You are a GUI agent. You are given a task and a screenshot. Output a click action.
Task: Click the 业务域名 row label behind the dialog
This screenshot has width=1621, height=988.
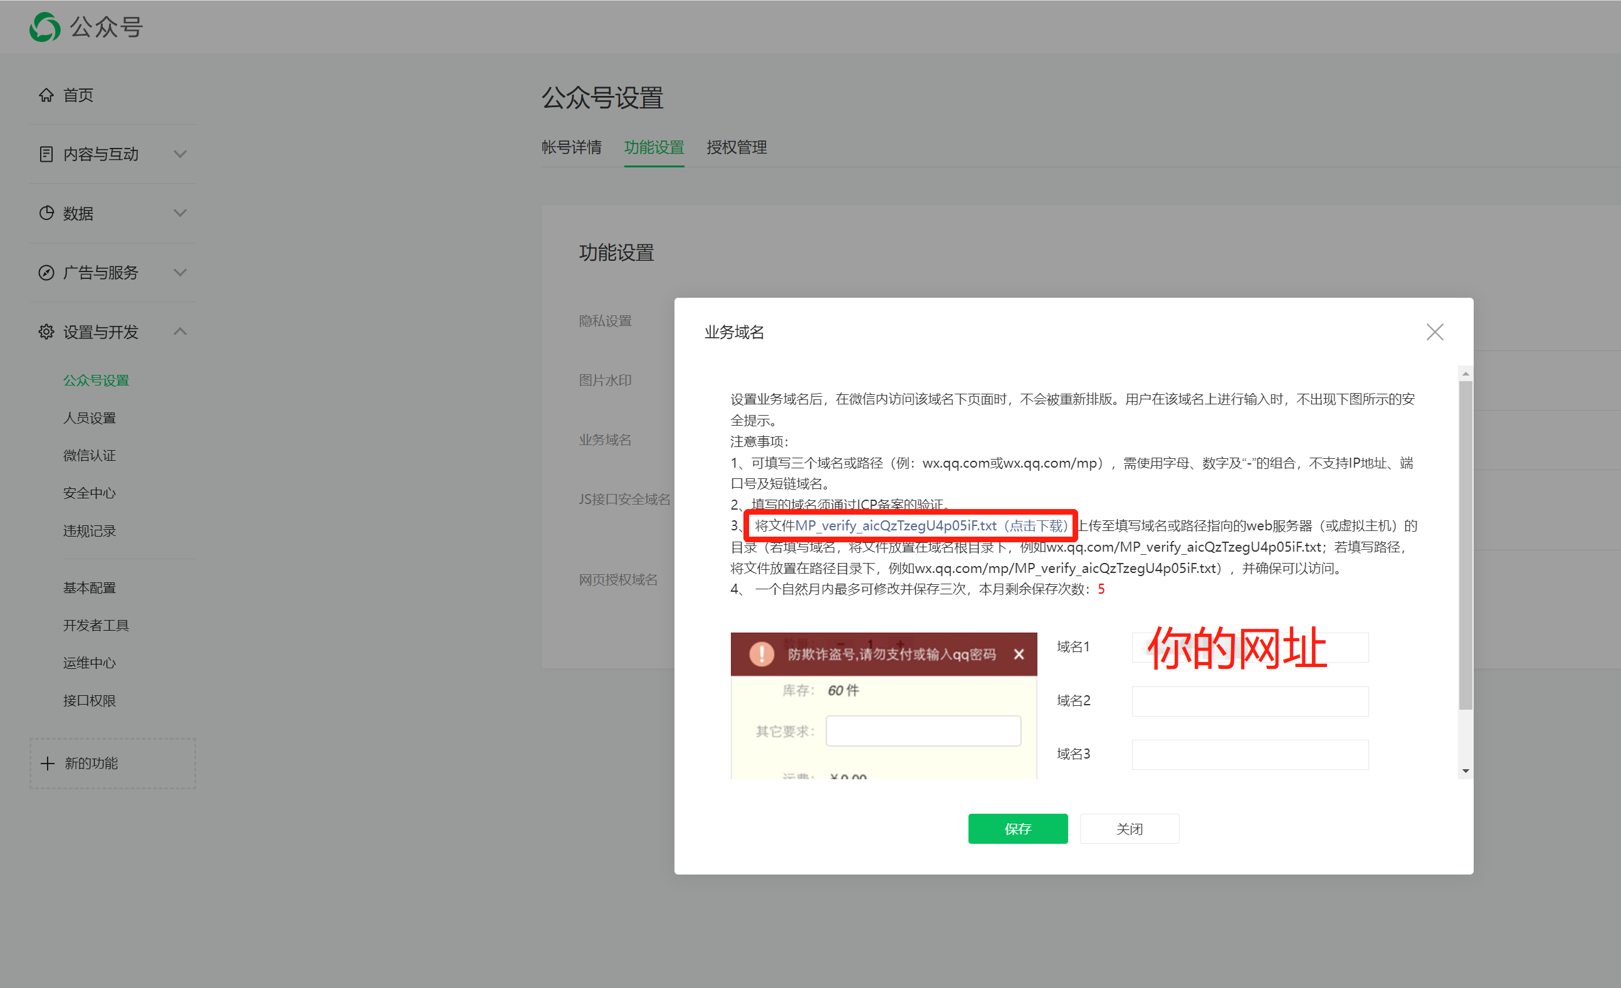click(606, 439)
